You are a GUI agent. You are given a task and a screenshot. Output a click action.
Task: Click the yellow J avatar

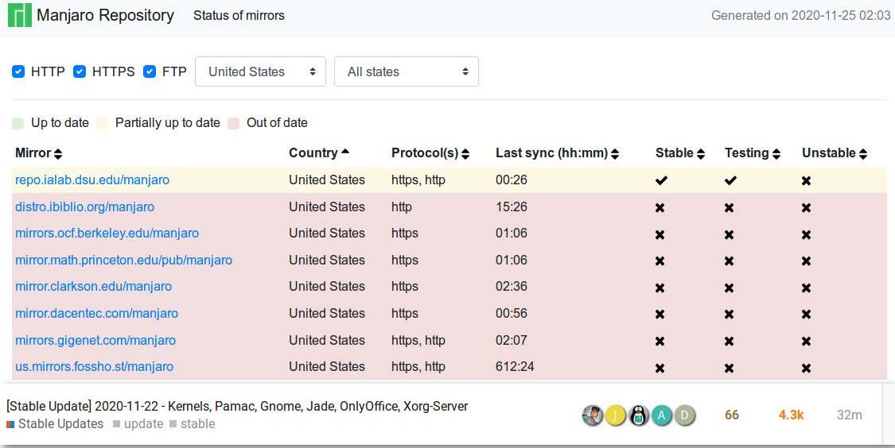(x=616, y=415)
